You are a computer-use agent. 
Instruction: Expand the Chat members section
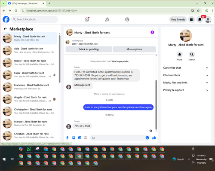(186, 75)
